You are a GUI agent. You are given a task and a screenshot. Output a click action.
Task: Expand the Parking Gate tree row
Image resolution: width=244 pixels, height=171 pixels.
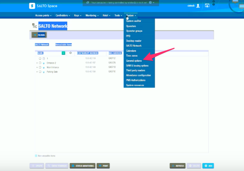[x=37, y=72]
